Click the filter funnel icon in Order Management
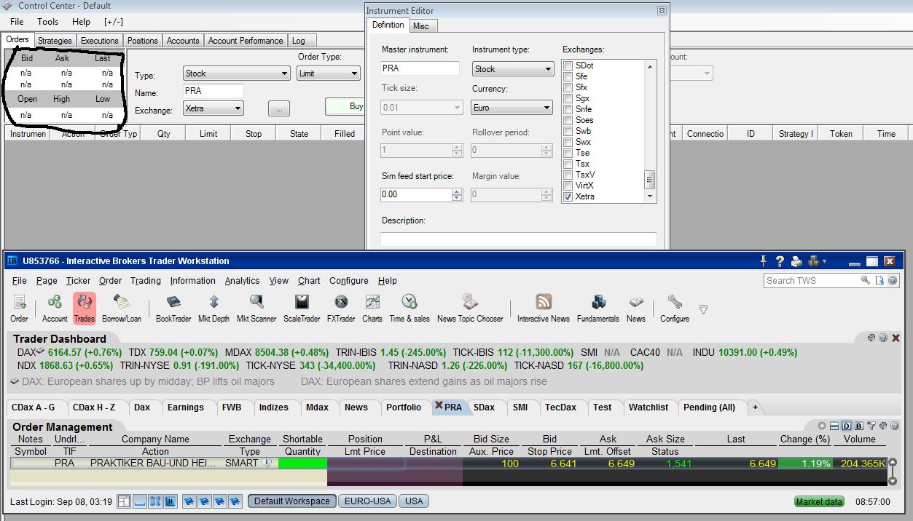 871,426
